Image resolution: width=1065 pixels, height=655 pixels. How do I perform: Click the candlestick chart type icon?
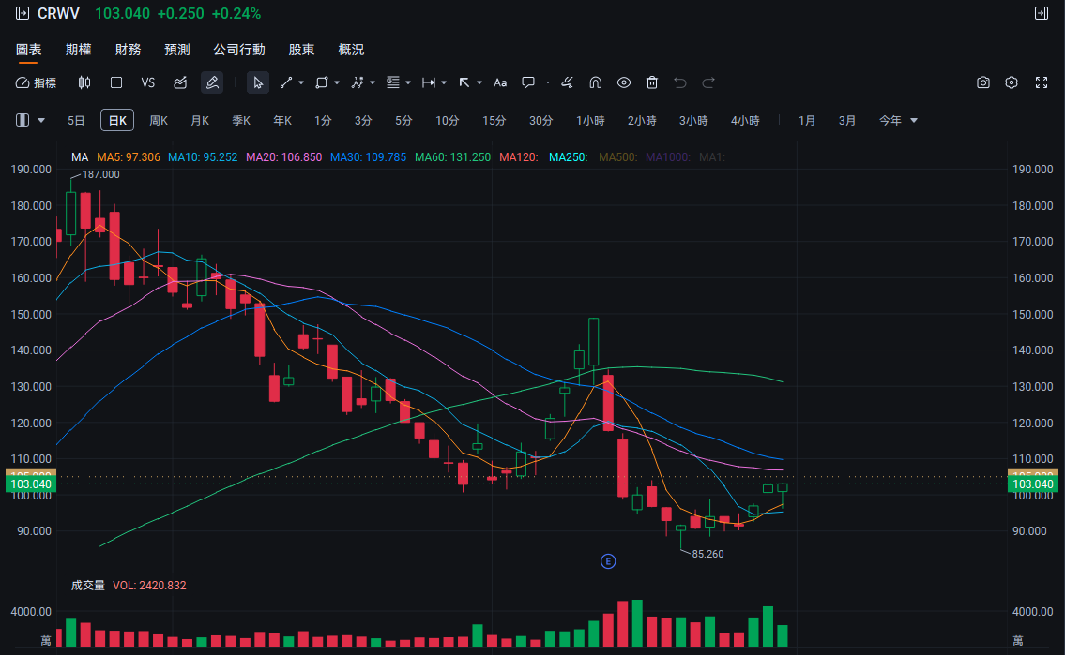[84, 82]
